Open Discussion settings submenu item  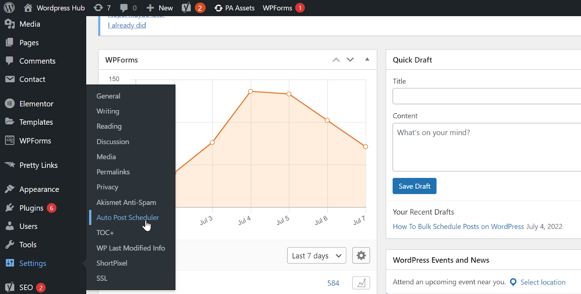point(113,142)
